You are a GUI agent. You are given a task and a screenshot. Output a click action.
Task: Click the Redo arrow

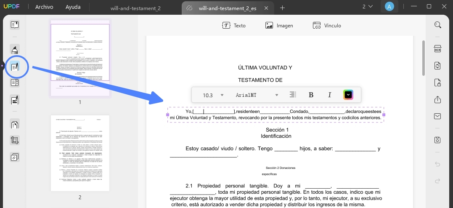(x=438, y=181)
